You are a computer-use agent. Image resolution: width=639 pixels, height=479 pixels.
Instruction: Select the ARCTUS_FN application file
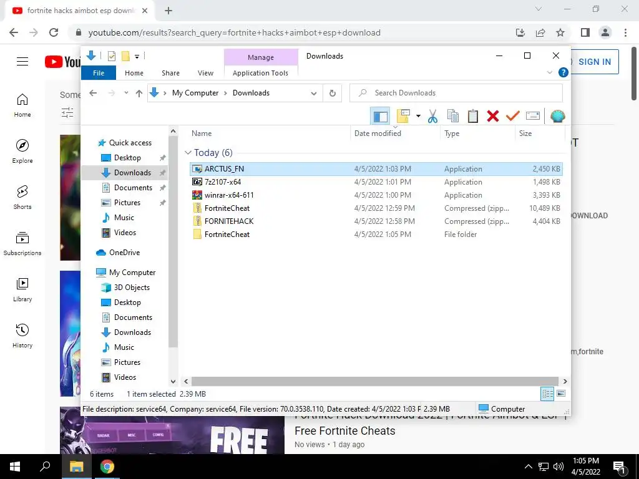tap(376, 168)
